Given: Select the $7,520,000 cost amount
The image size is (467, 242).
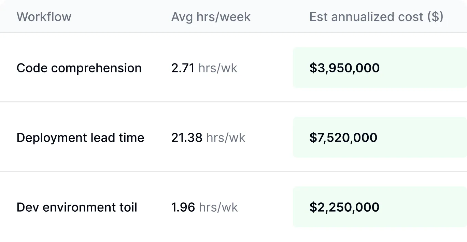Looking at the screenshot, I should 343,138.
